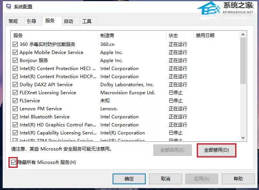Click the 取消 button
Viewport: 259px width, 190px height.
[x=166, y=179]
